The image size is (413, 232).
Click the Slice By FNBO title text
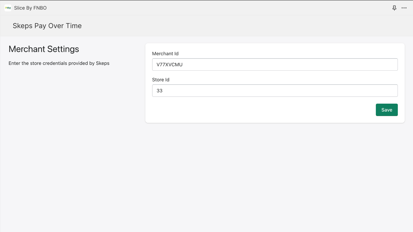pyautogui.click(x=30, y=8)
